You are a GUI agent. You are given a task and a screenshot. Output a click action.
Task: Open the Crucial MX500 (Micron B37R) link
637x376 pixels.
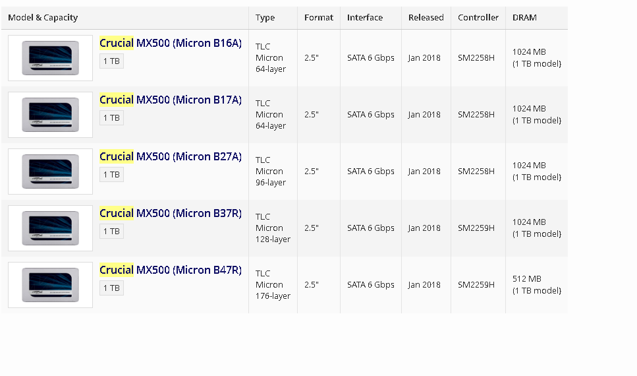[x=171, y=214]
